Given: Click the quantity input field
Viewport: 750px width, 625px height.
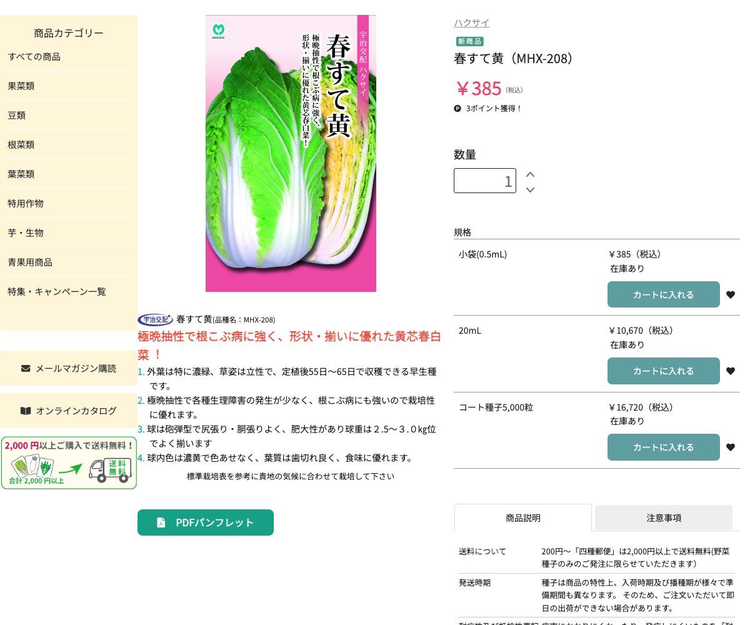Looking at the screenshot, I should point(484,181).
